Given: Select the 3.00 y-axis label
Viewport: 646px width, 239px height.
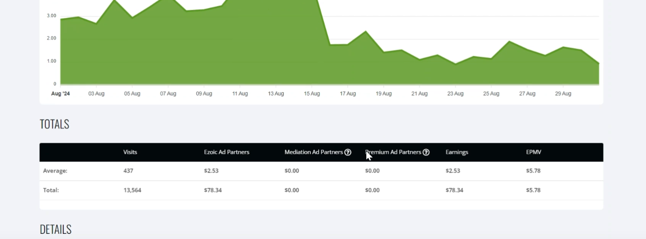Looking at the screenshot, I should click(x=51, y=16).
